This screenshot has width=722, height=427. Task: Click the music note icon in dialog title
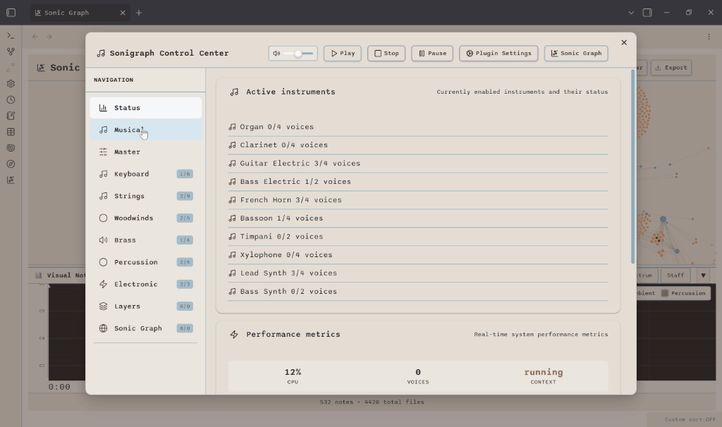tap(101, 54)
